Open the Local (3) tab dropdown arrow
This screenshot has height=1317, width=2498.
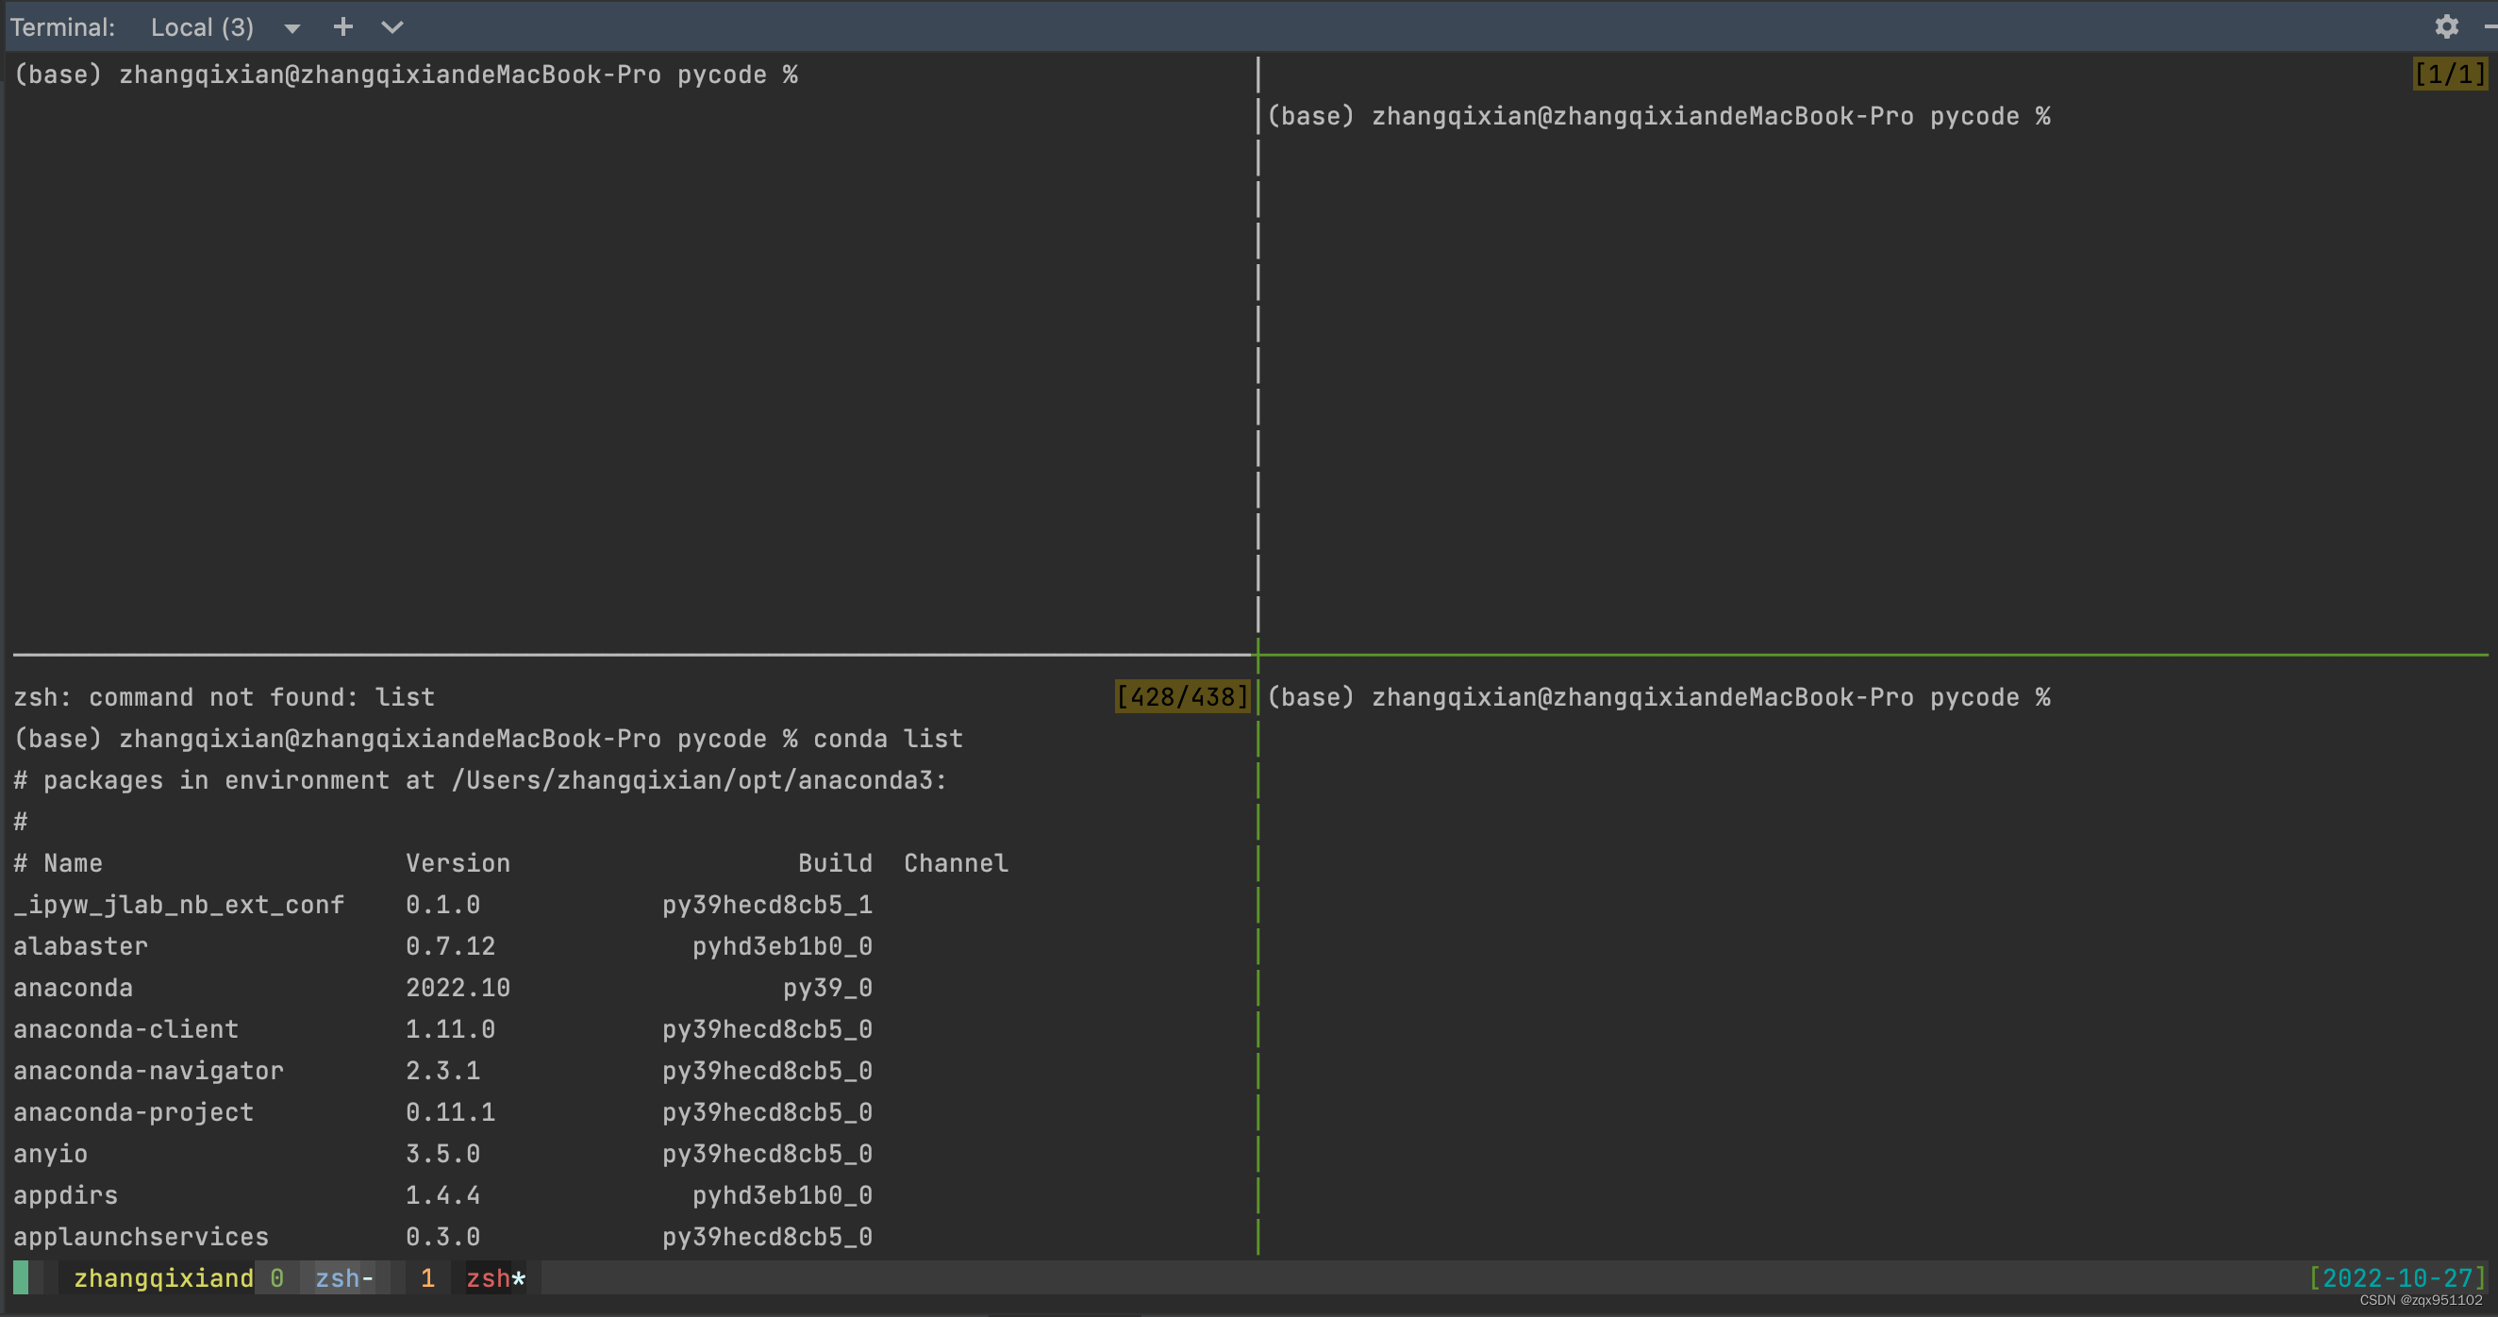291,29
